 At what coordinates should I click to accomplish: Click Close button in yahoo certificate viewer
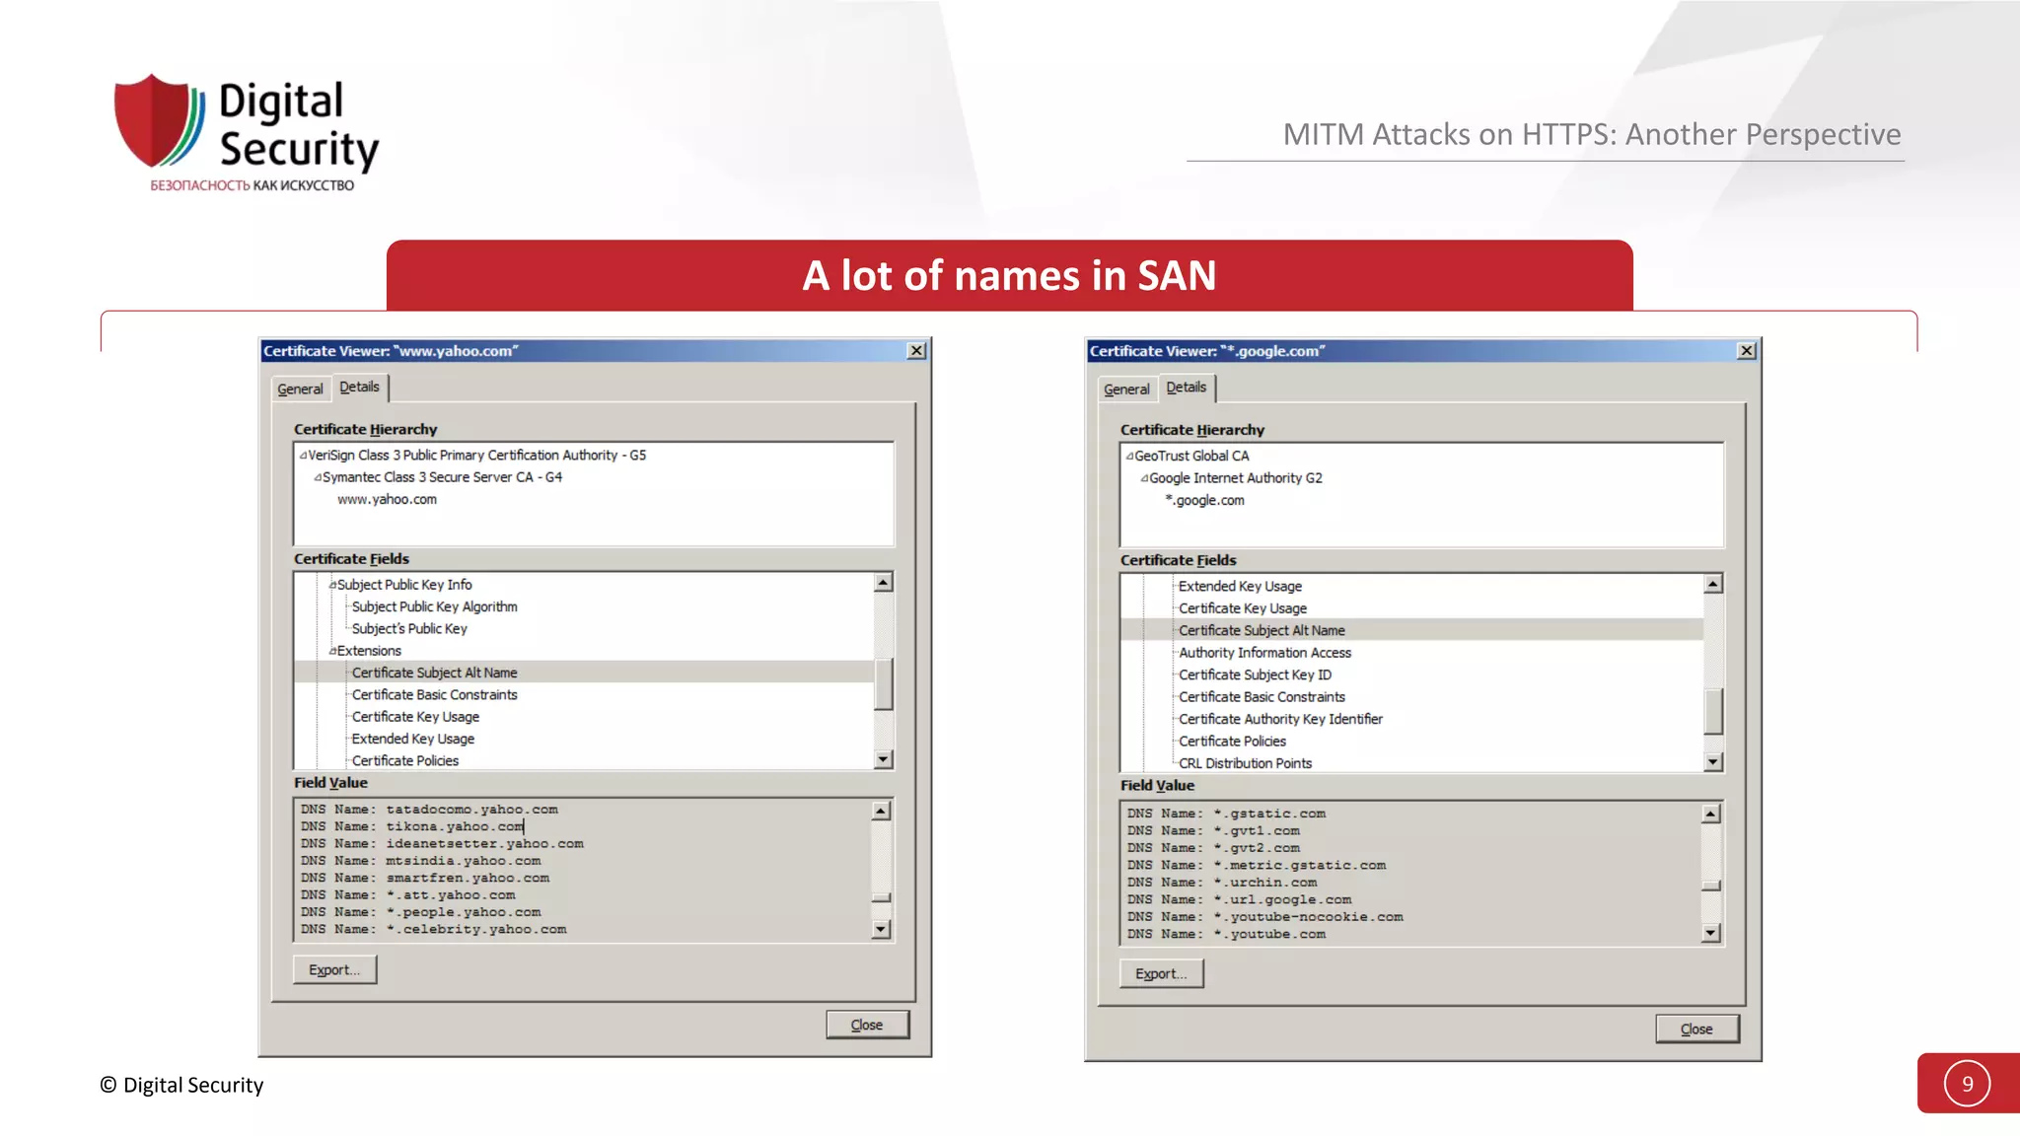click(x=867, y=1025)
